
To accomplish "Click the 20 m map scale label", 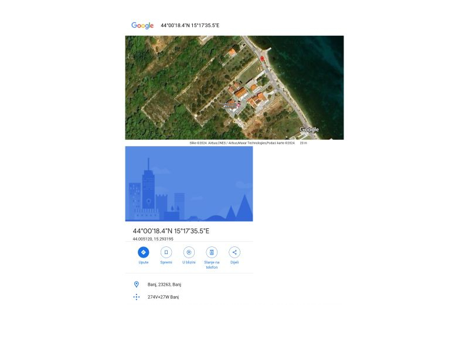I will (x=303, y=143).
